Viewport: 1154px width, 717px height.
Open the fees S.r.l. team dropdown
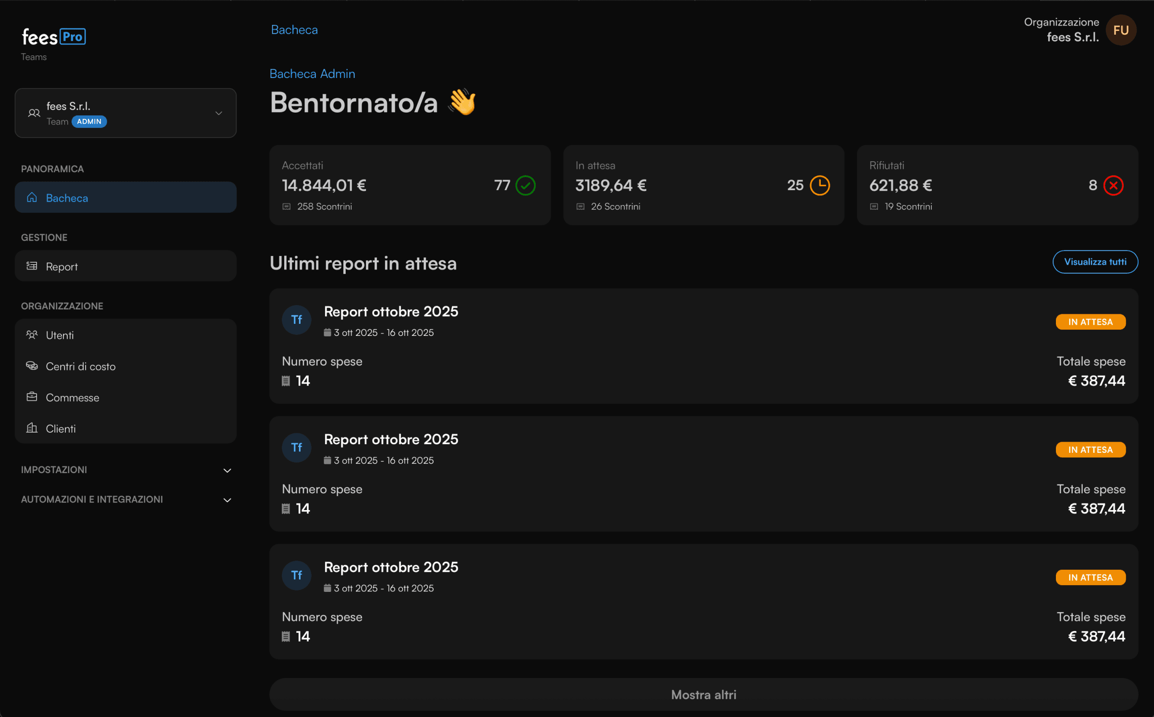pyautogui.click(x=125, y=113)
